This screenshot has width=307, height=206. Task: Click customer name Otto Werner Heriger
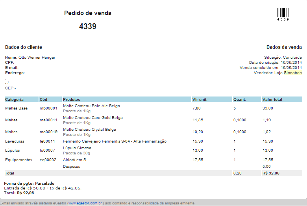click(37, 58)
